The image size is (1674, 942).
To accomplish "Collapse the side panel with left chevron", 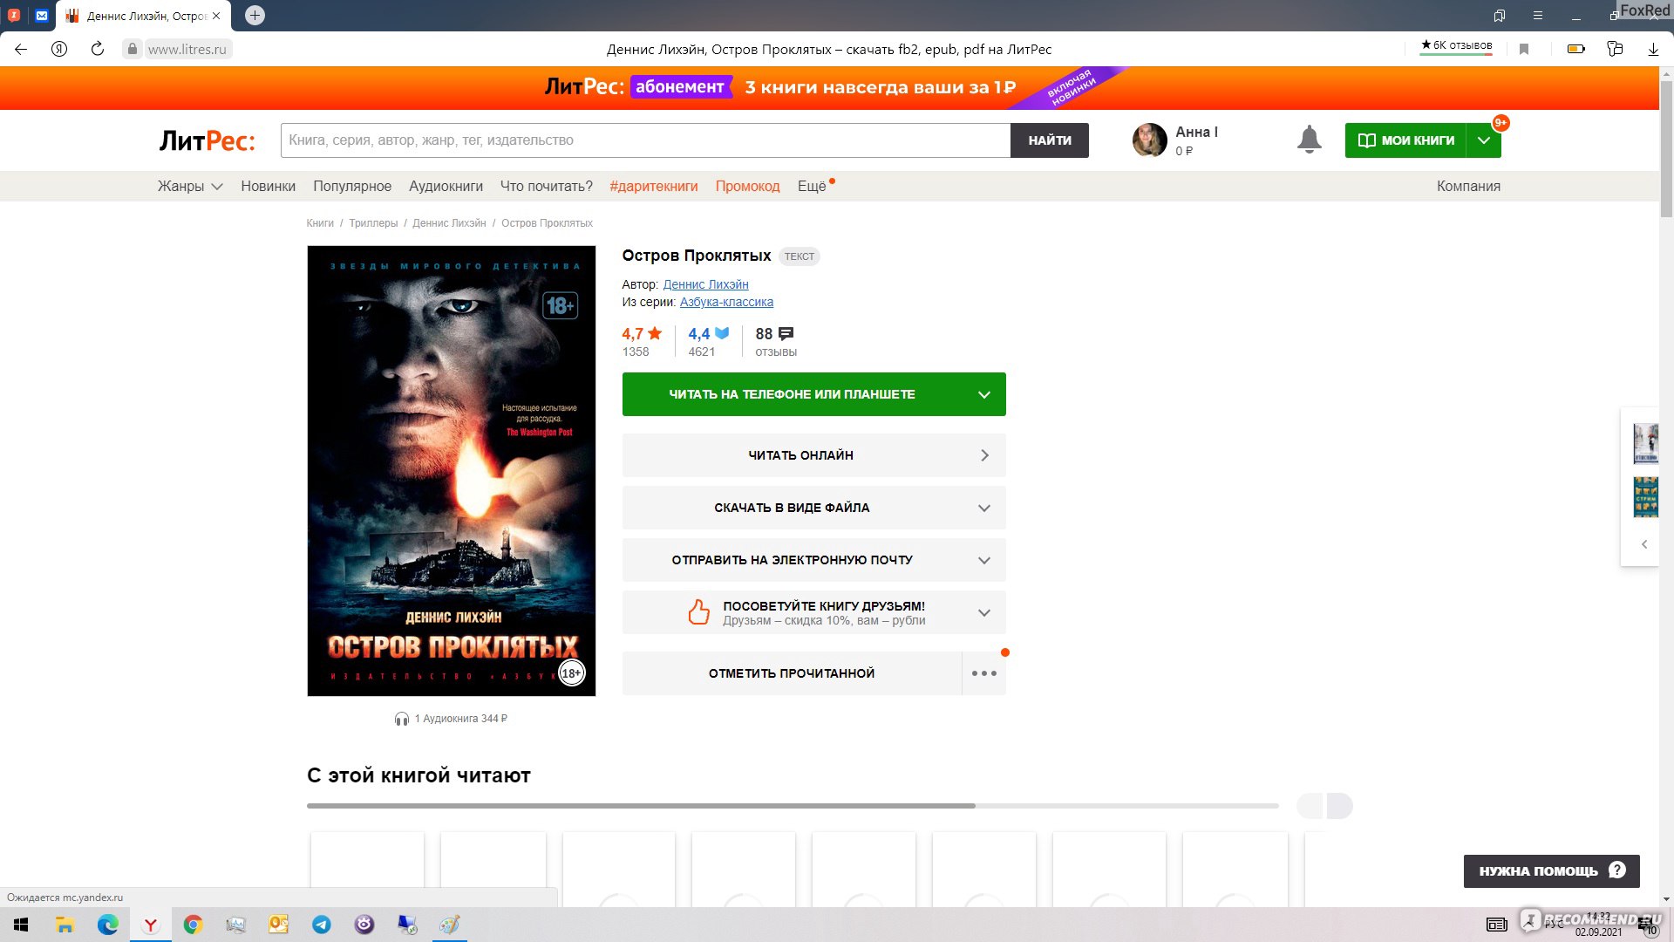I will pos(1644,544).
